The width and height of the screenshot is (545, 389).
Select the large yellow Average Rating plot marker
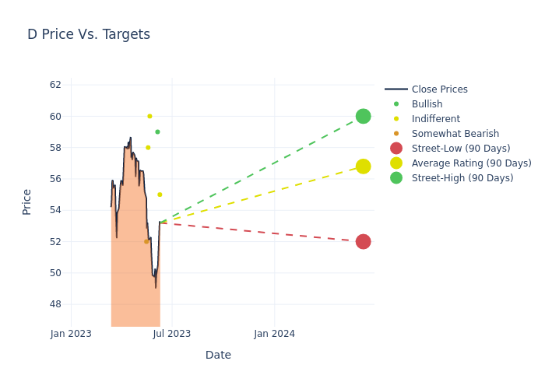pos(363,166)
